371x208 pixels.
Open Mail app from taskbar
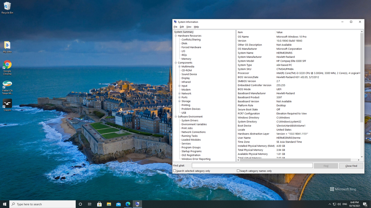(118, 204)
